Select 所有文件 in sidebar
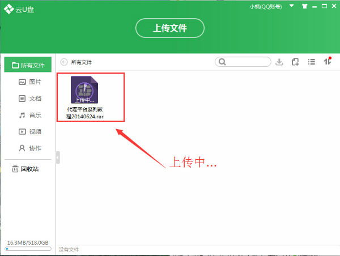Image resolution: width=340 pixels, height=256 pixels. click(28, 65)
